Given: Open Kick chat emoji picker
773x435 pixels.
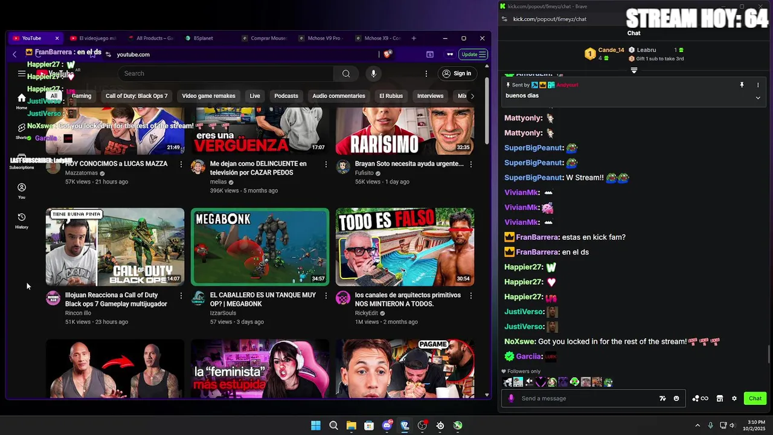Looking at the screenshot, I should tap(676, 399).
